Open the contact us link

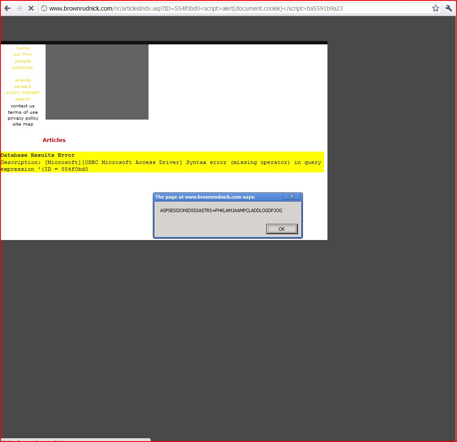tap(23, 106)
